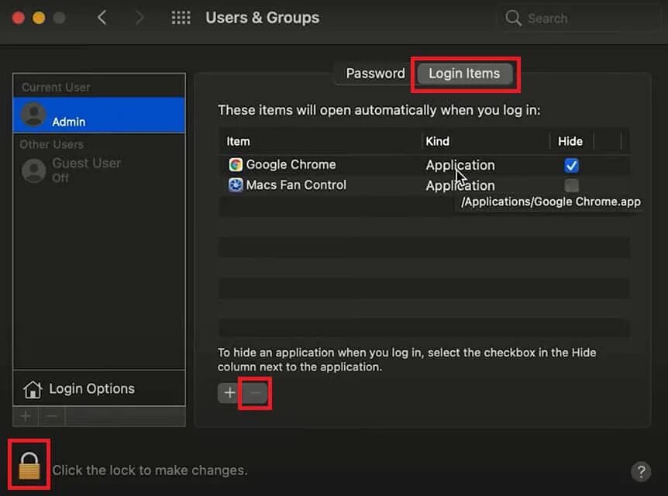
Task: Check Hide for Macs Fan Control
Action: [571, 185]
